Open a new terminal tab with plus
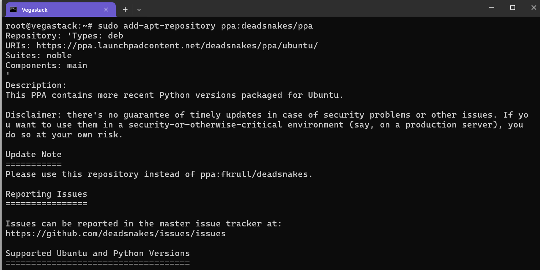540x270 pixels. pos(125,10)
